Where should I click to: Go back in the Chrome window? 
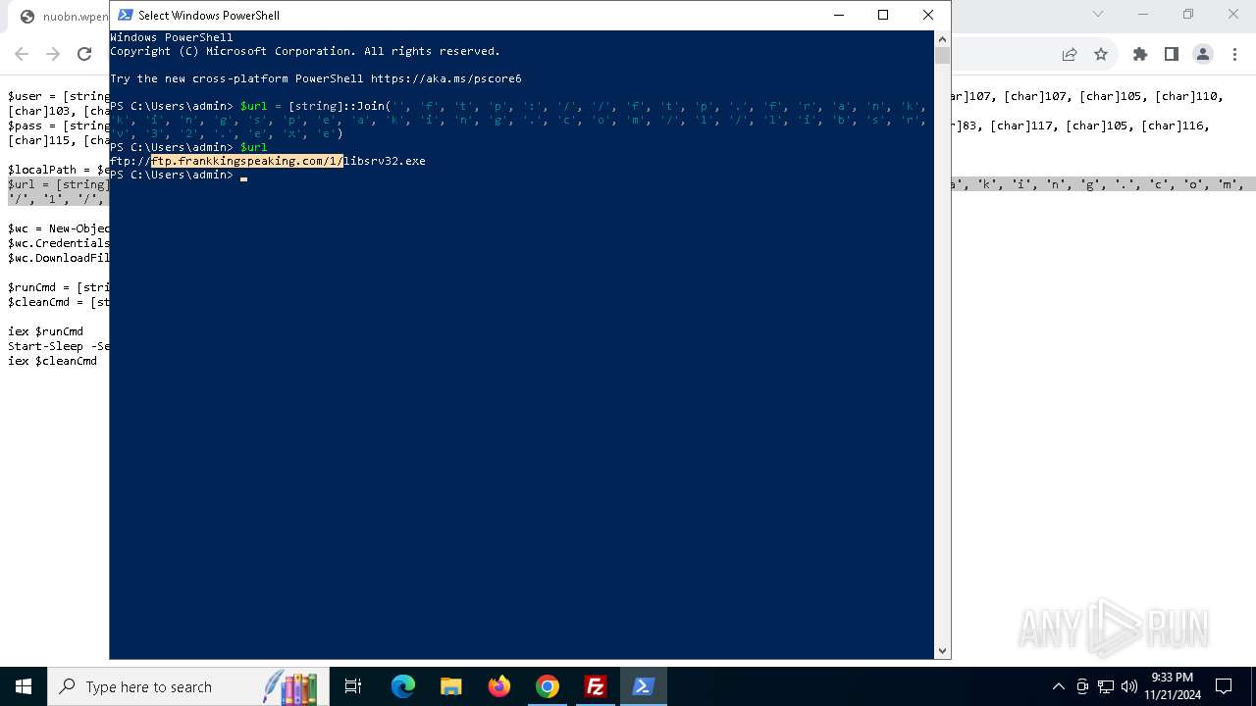(22, 54)
